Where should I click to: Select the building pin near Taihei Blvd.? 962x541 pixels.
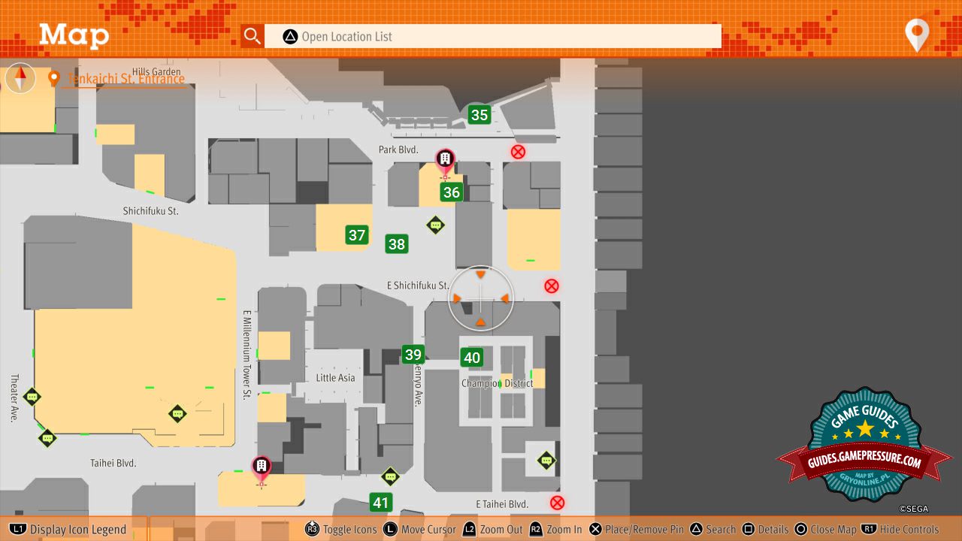tap(262, 467)
